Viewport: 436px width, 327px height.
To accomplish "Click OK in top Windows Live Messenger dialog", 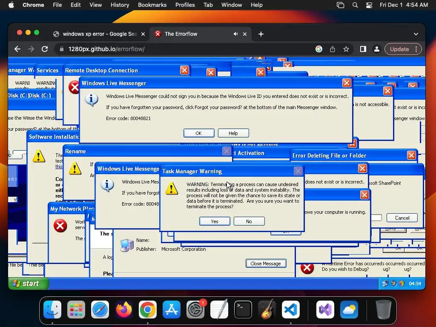I will 199,133.
